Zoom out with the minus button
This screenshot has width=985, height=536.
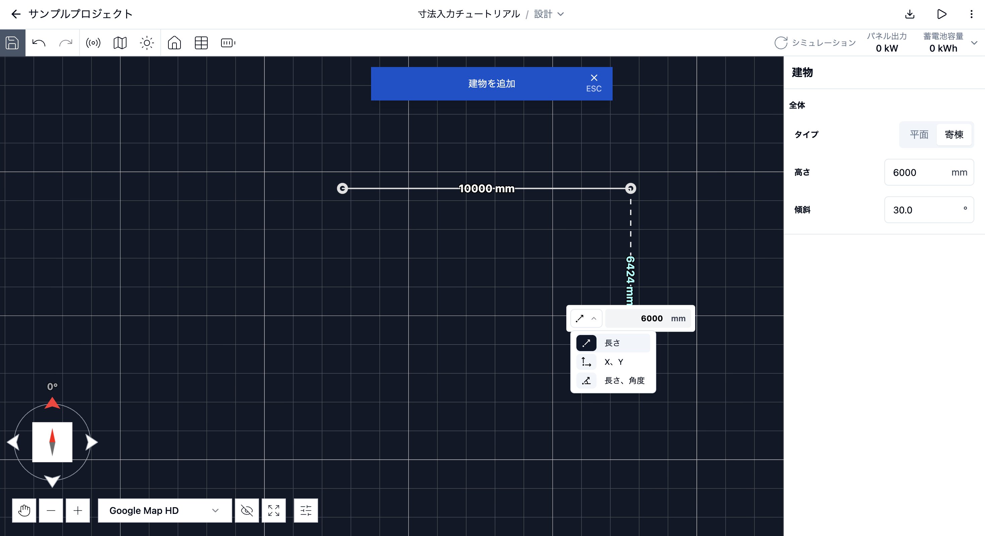point(51,511)
